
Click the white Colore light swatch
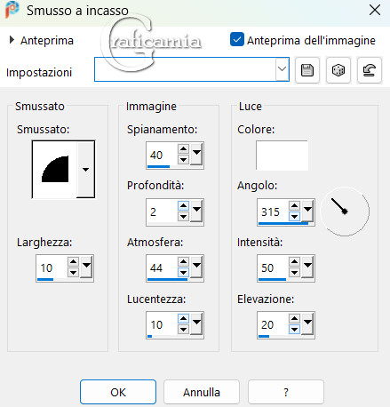click(x=282, y=156)
